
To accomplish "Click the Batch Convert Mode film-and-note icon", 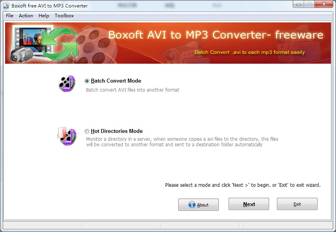I will pyautogui.click(x=67, y=83).
